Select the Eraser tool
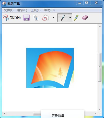This screenshot has height=118, width=104. [x=85, y=18]
